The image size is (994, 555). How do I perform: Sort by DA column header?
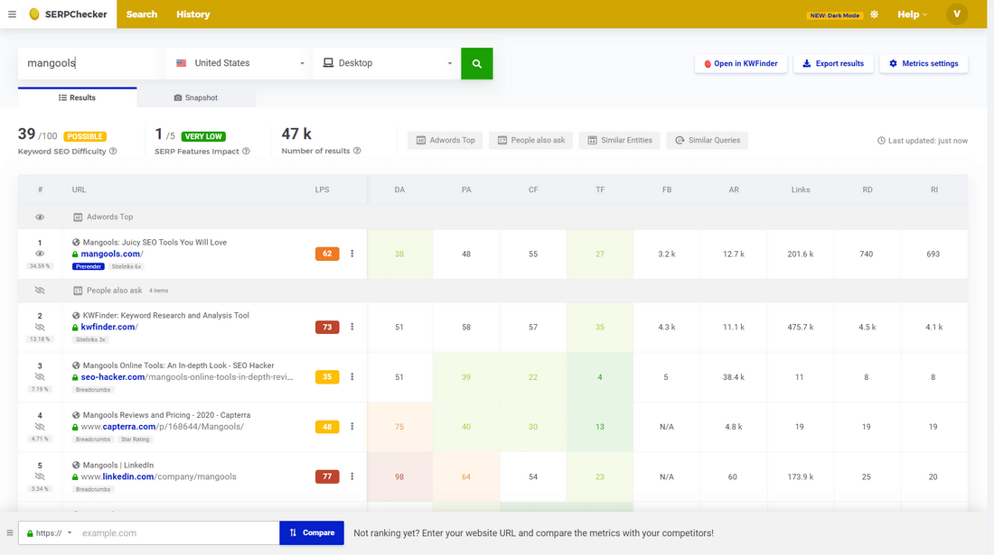tap(399, 190)
